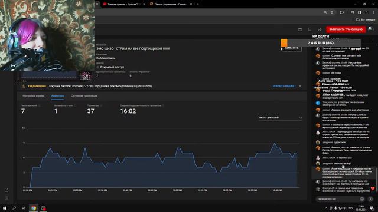Viewport: 378px width, 212px height.
Task: Click the Chrome taskbar icon
Action: 34,208
